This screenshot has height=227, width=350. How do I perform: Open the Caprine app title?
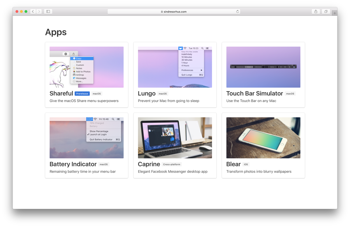click(x=149, y=164)
